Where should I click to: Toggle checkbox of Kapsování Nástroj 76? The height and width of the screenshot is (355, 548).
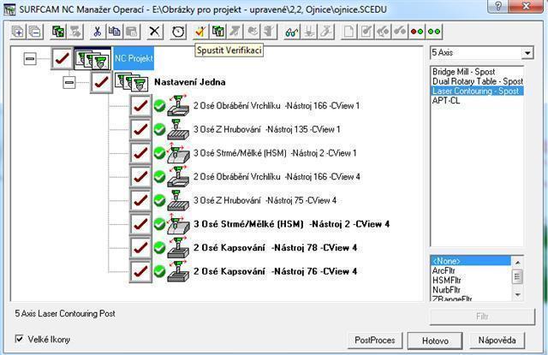(140, 271)
